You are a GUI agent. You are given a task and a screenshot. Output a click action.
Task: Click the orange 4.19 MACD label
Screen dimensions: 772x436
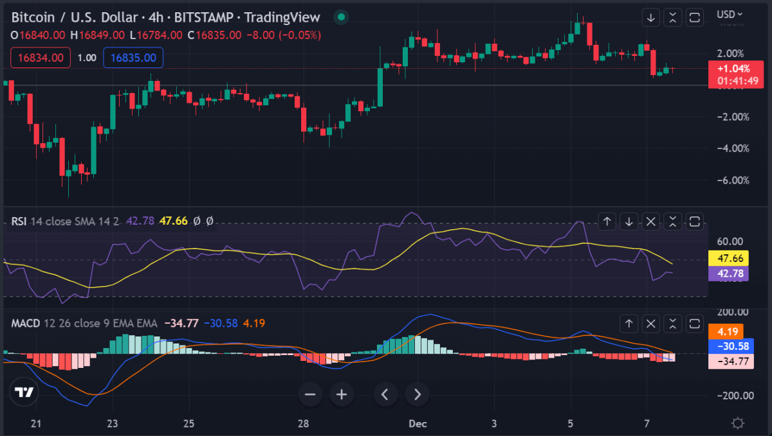click(725, 331)
